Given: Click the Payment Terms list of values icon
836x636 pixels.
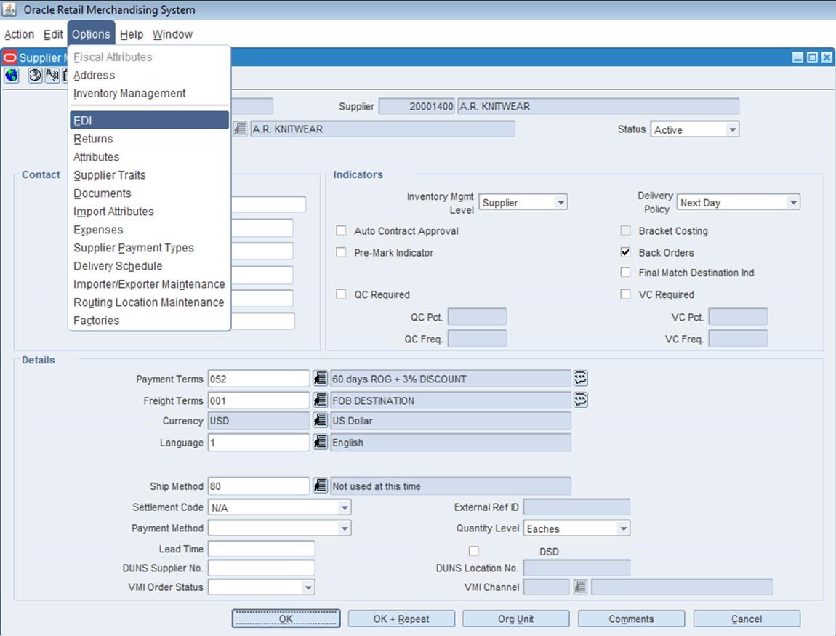Looking at the screenshot, I should (x=320, y=378).
